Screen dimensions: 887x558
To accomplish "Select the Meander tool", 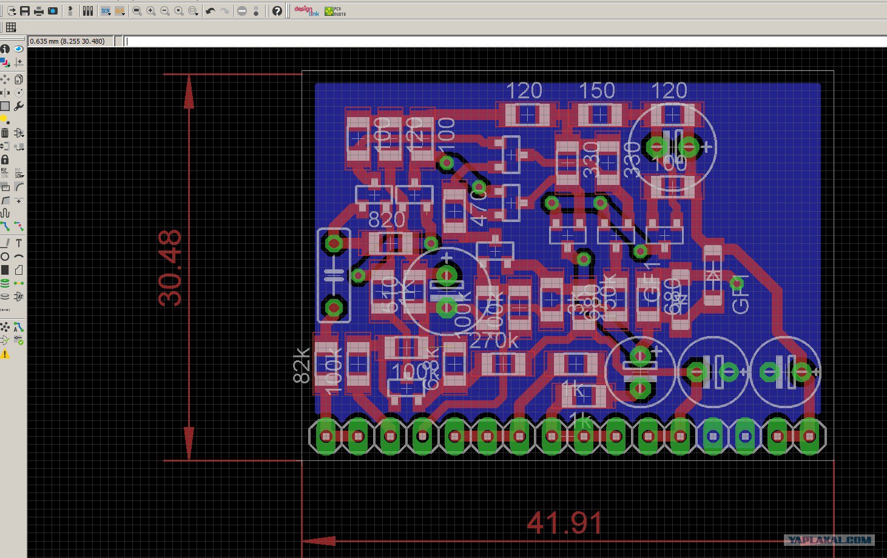I will point(5,213).
